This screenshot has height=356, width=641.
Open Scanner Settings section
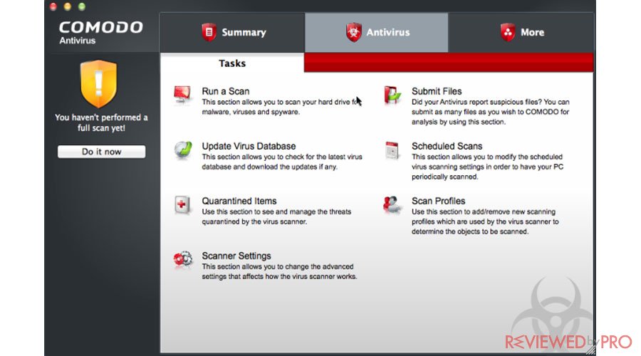point(236,256)
